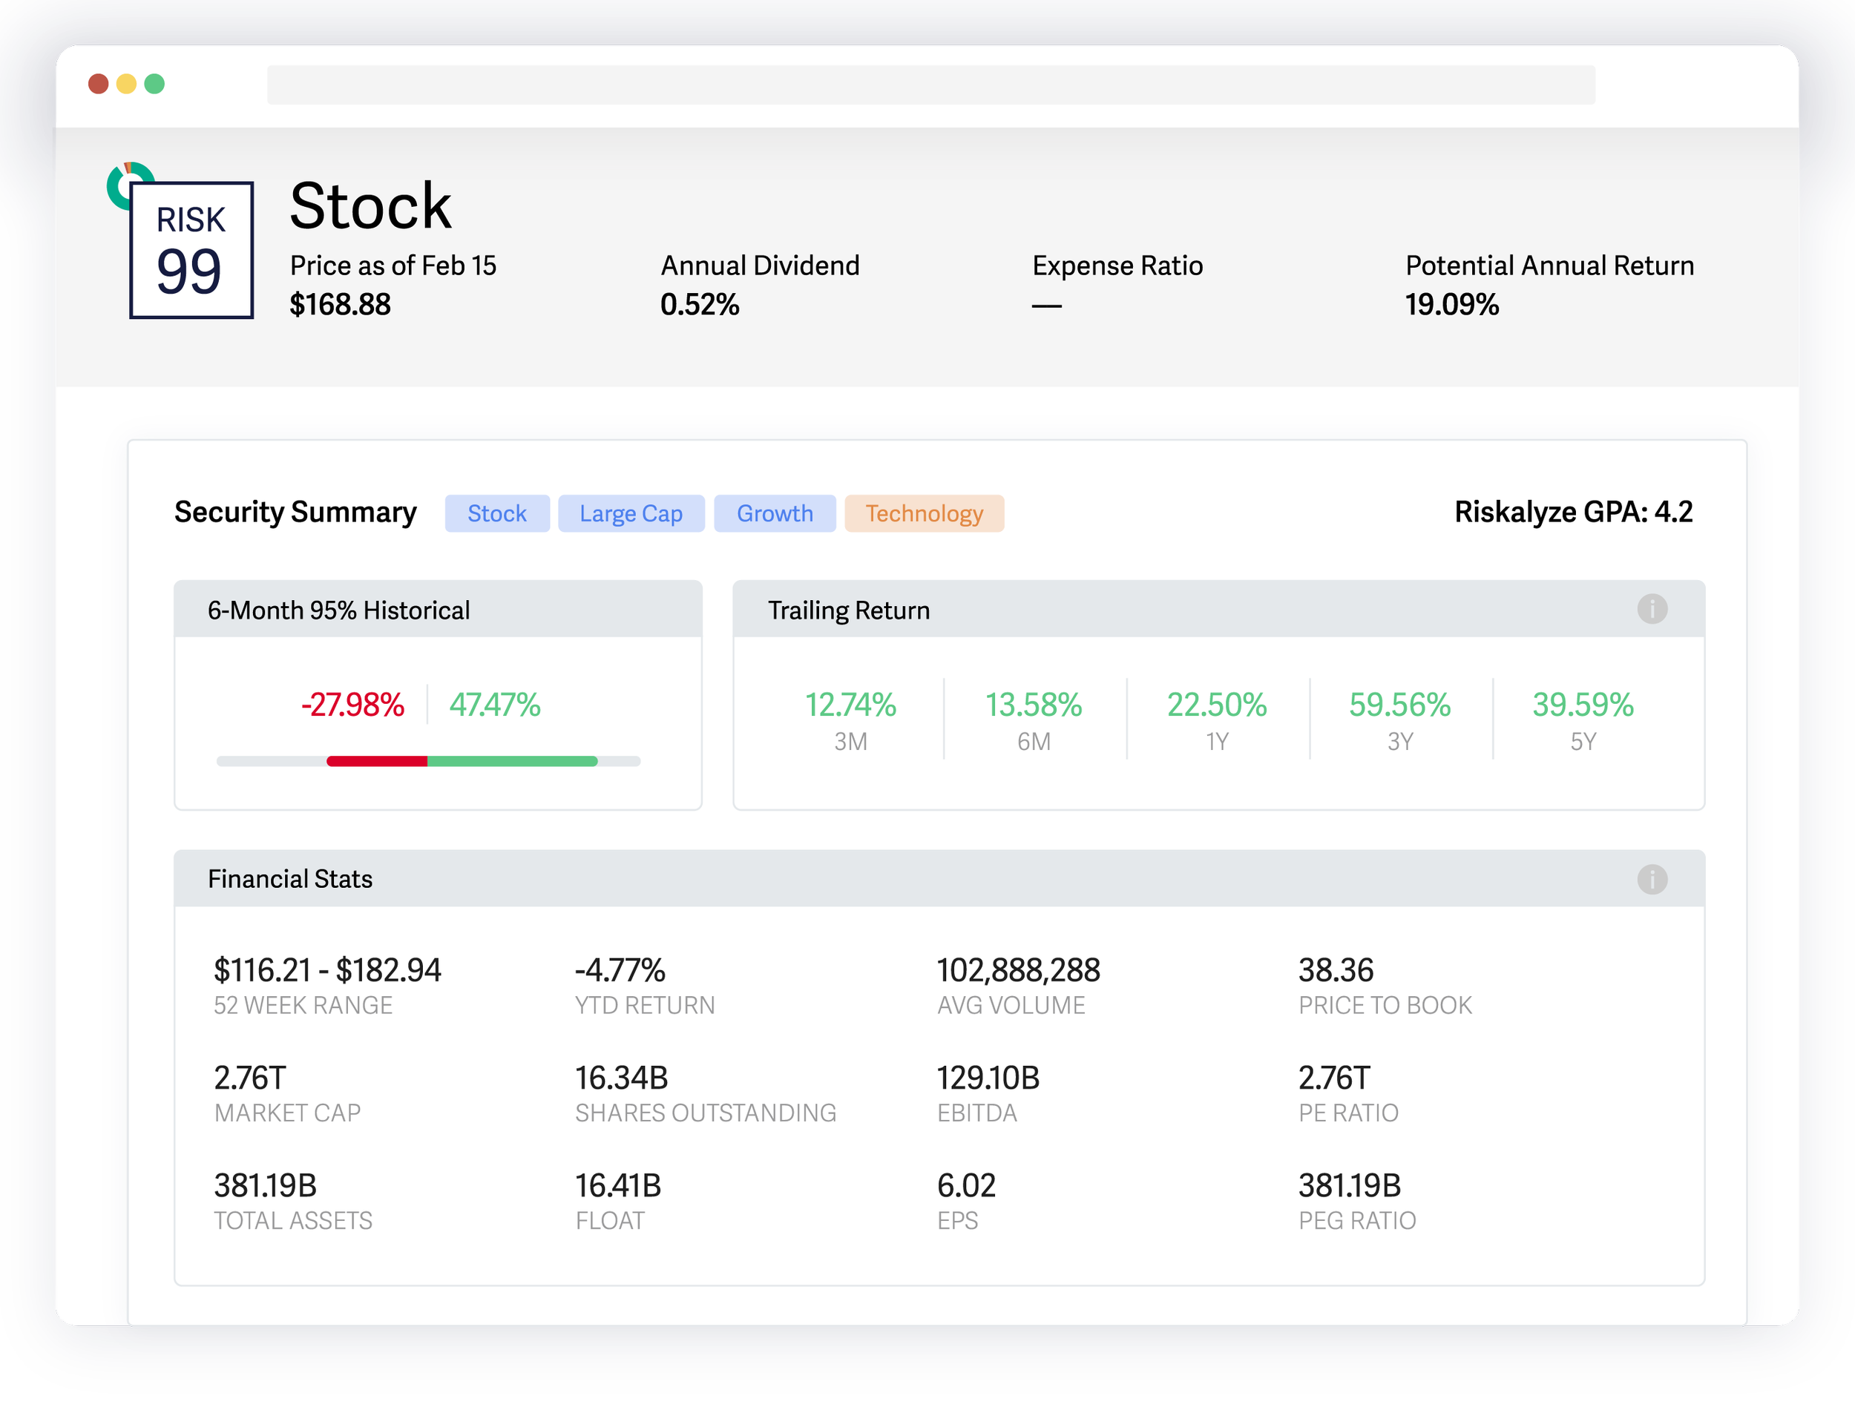Click the browser address bar
1855x1413 pixels.
[930, 85]
